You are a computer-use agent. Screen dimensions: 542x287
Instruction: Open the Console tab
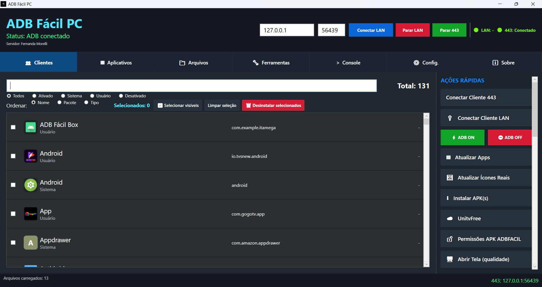click(x=348, y=62)
